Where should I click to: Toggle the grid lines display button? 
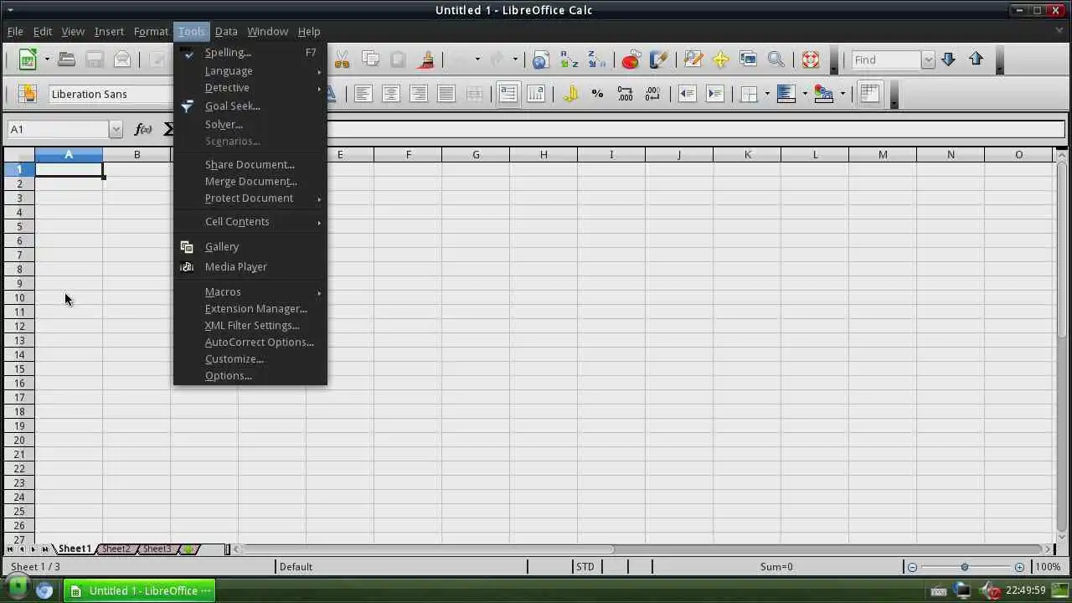point(869,94)
